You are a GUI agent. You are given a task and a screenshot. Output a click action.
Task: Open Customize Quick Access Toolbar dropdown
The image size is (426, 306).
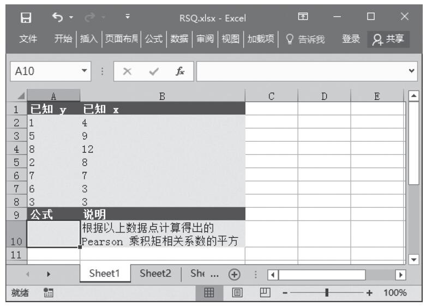(127, 17)
